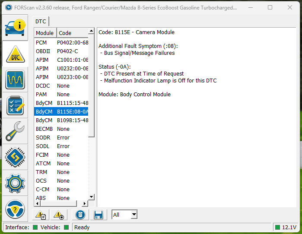Click the list scroll down arrow
Image resolution: width=302 pixels, height=234 pixels.
tap(91, 197)
